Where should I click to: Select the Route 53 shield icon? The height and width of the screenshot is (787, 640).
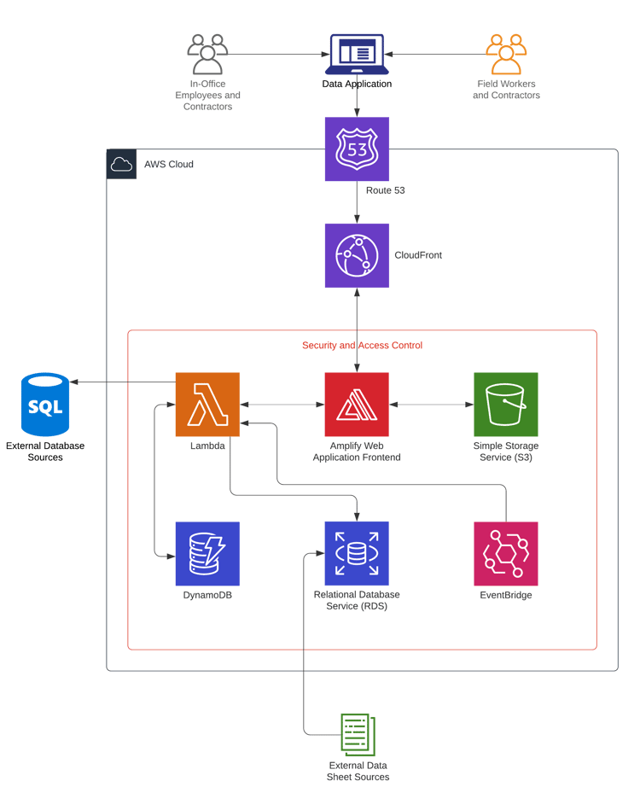(x=357, y=149)
